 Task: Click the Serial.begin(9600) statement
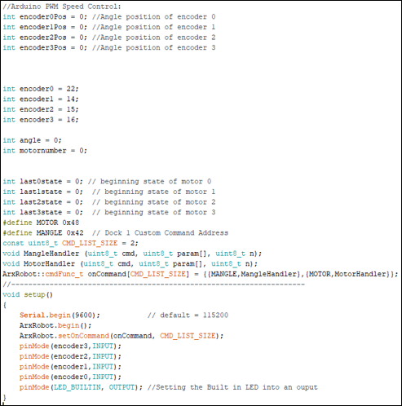click(x=60, y=316)
